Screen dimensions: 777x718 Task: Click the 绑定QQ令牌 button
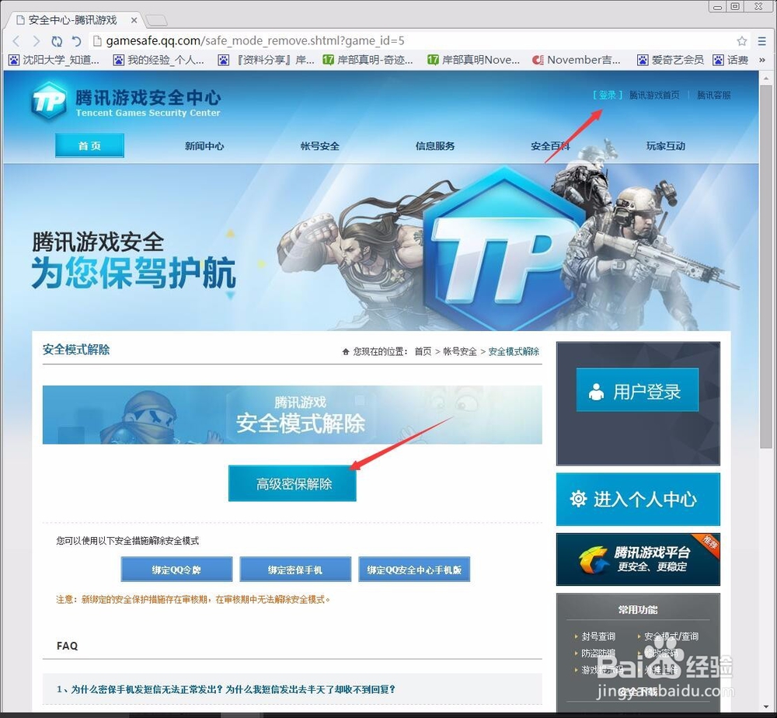[x=176, y=570]
